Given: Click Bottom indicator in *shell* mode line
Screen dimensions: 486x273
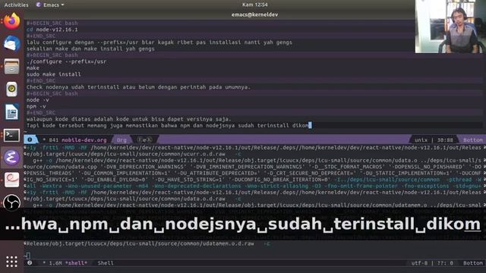Looking at the screenshot, I should [x=472, y=263].
